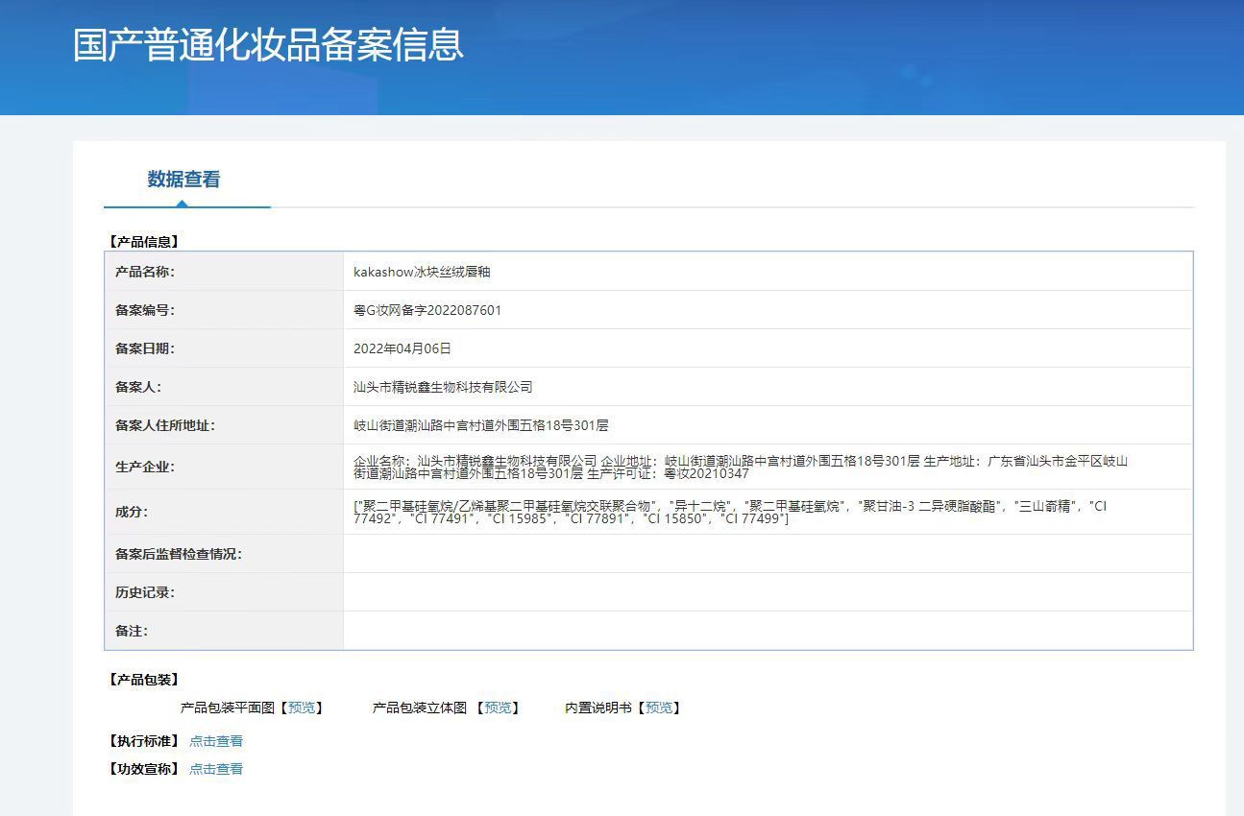The image size is (1244, 816).
Task: Click the empty 历史记录 cell
Action: click(x=768, y=592)
